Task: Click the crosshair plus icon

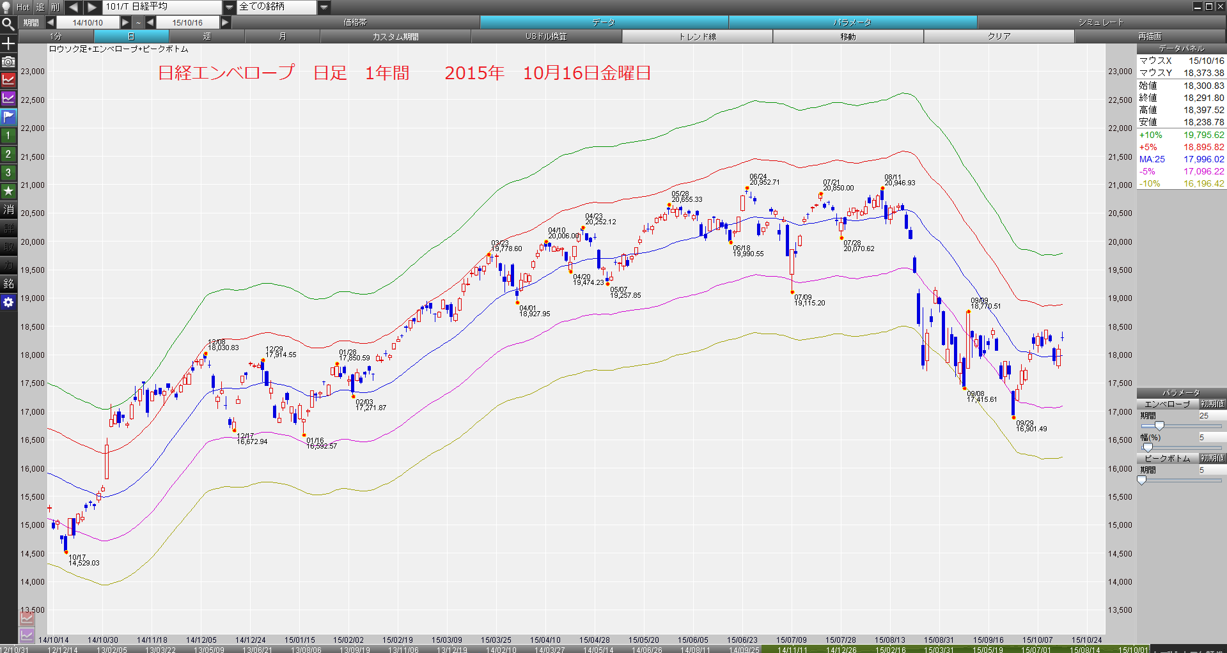Action: coord(8,43)
